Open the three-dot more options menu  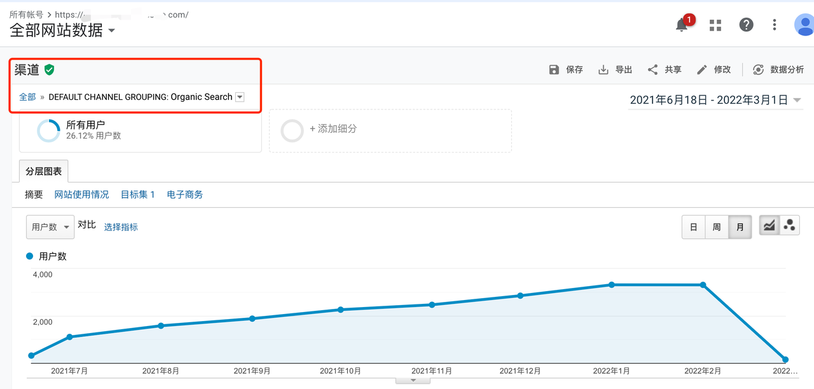[x=774, y=25]
